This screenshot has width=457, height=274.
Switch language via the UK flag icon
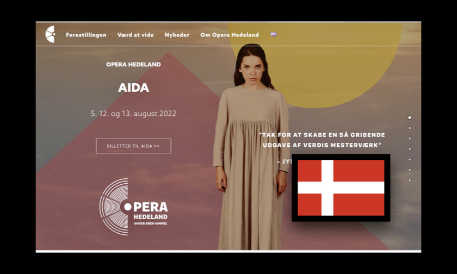point(273,34)
